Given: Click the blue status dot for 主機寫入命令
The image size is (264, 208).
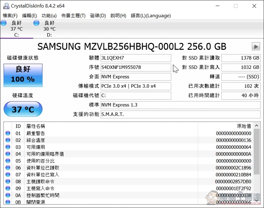Looking at the screenshot, I should (8, 188).
